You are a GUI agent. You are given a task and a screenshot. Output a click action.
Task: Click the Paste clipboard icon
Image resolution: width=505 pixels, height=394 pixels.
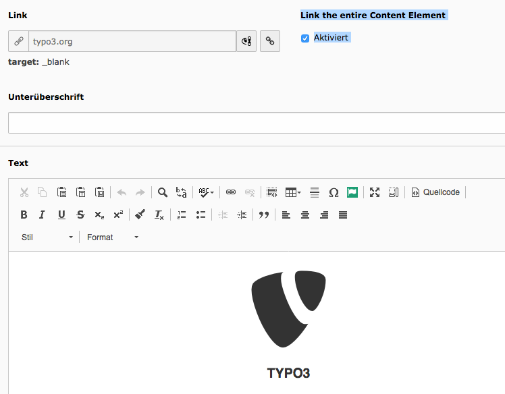coord(61,192)
